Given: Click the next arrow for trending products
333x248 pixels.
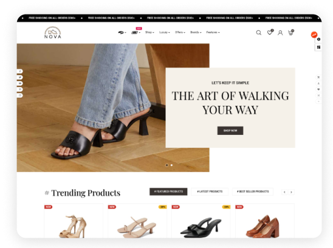Looking at the screenshot, I should pos(292,192).
